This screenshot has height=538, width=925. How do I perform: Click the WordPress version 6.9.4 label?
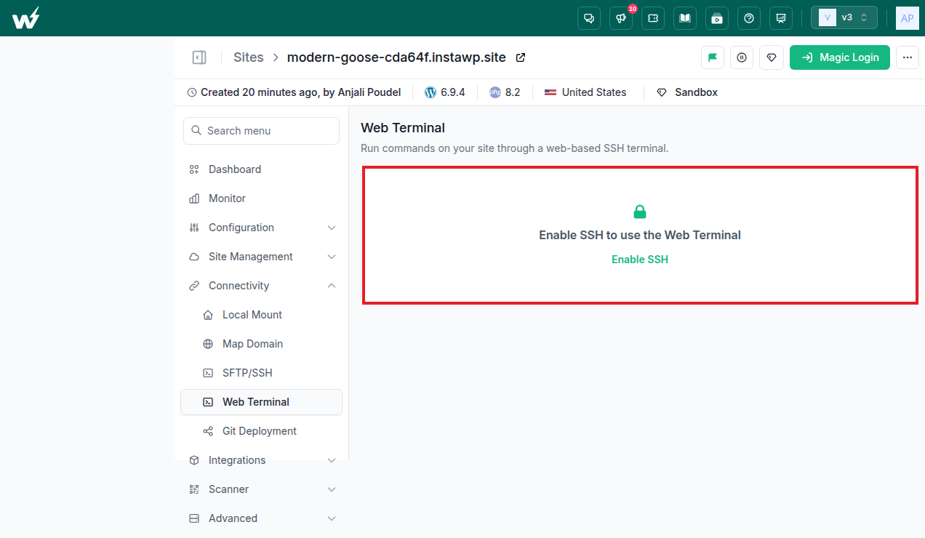tap(445, 92)
